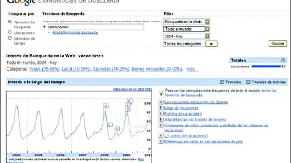The width and height of the screenshot is (291, 163).
Task: Click the vacaciones search term input field
Action: click(95, 27)
